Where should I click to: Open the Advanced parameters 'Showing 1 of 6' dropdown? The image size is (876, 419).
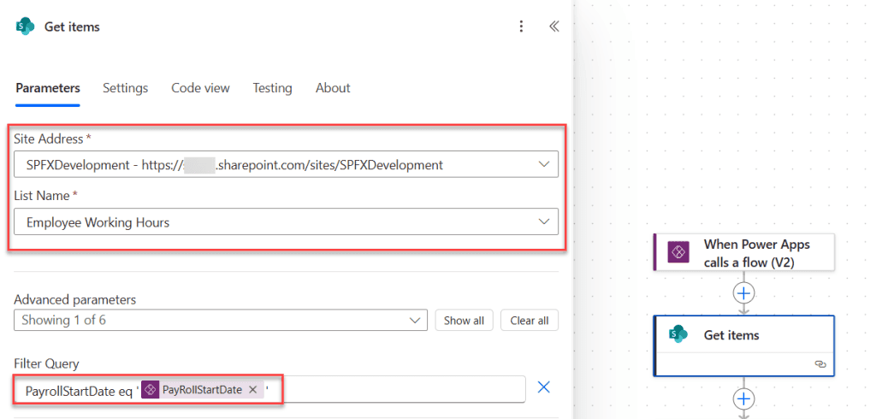click(221, 320)
